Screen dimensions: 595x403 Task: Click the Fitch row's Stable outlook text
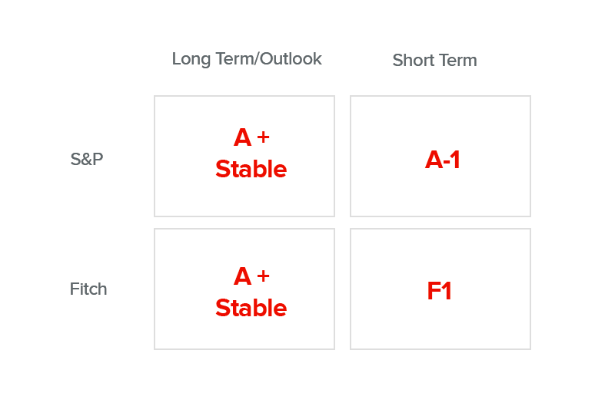click(x=251, y=308)
